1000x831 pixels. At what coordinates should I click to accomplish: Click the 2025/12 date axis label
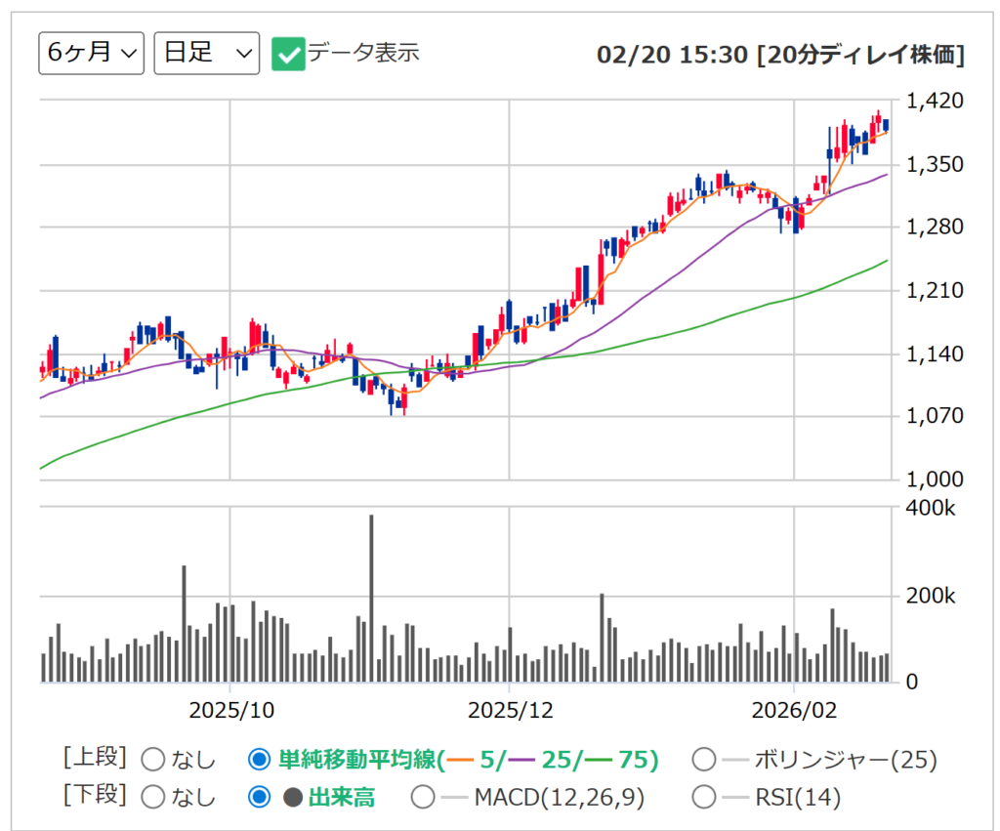click(x=510, y=709)
